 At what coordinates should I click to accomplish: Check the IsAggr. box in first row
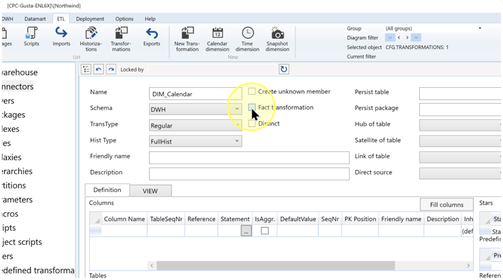(x=265, y=230)
